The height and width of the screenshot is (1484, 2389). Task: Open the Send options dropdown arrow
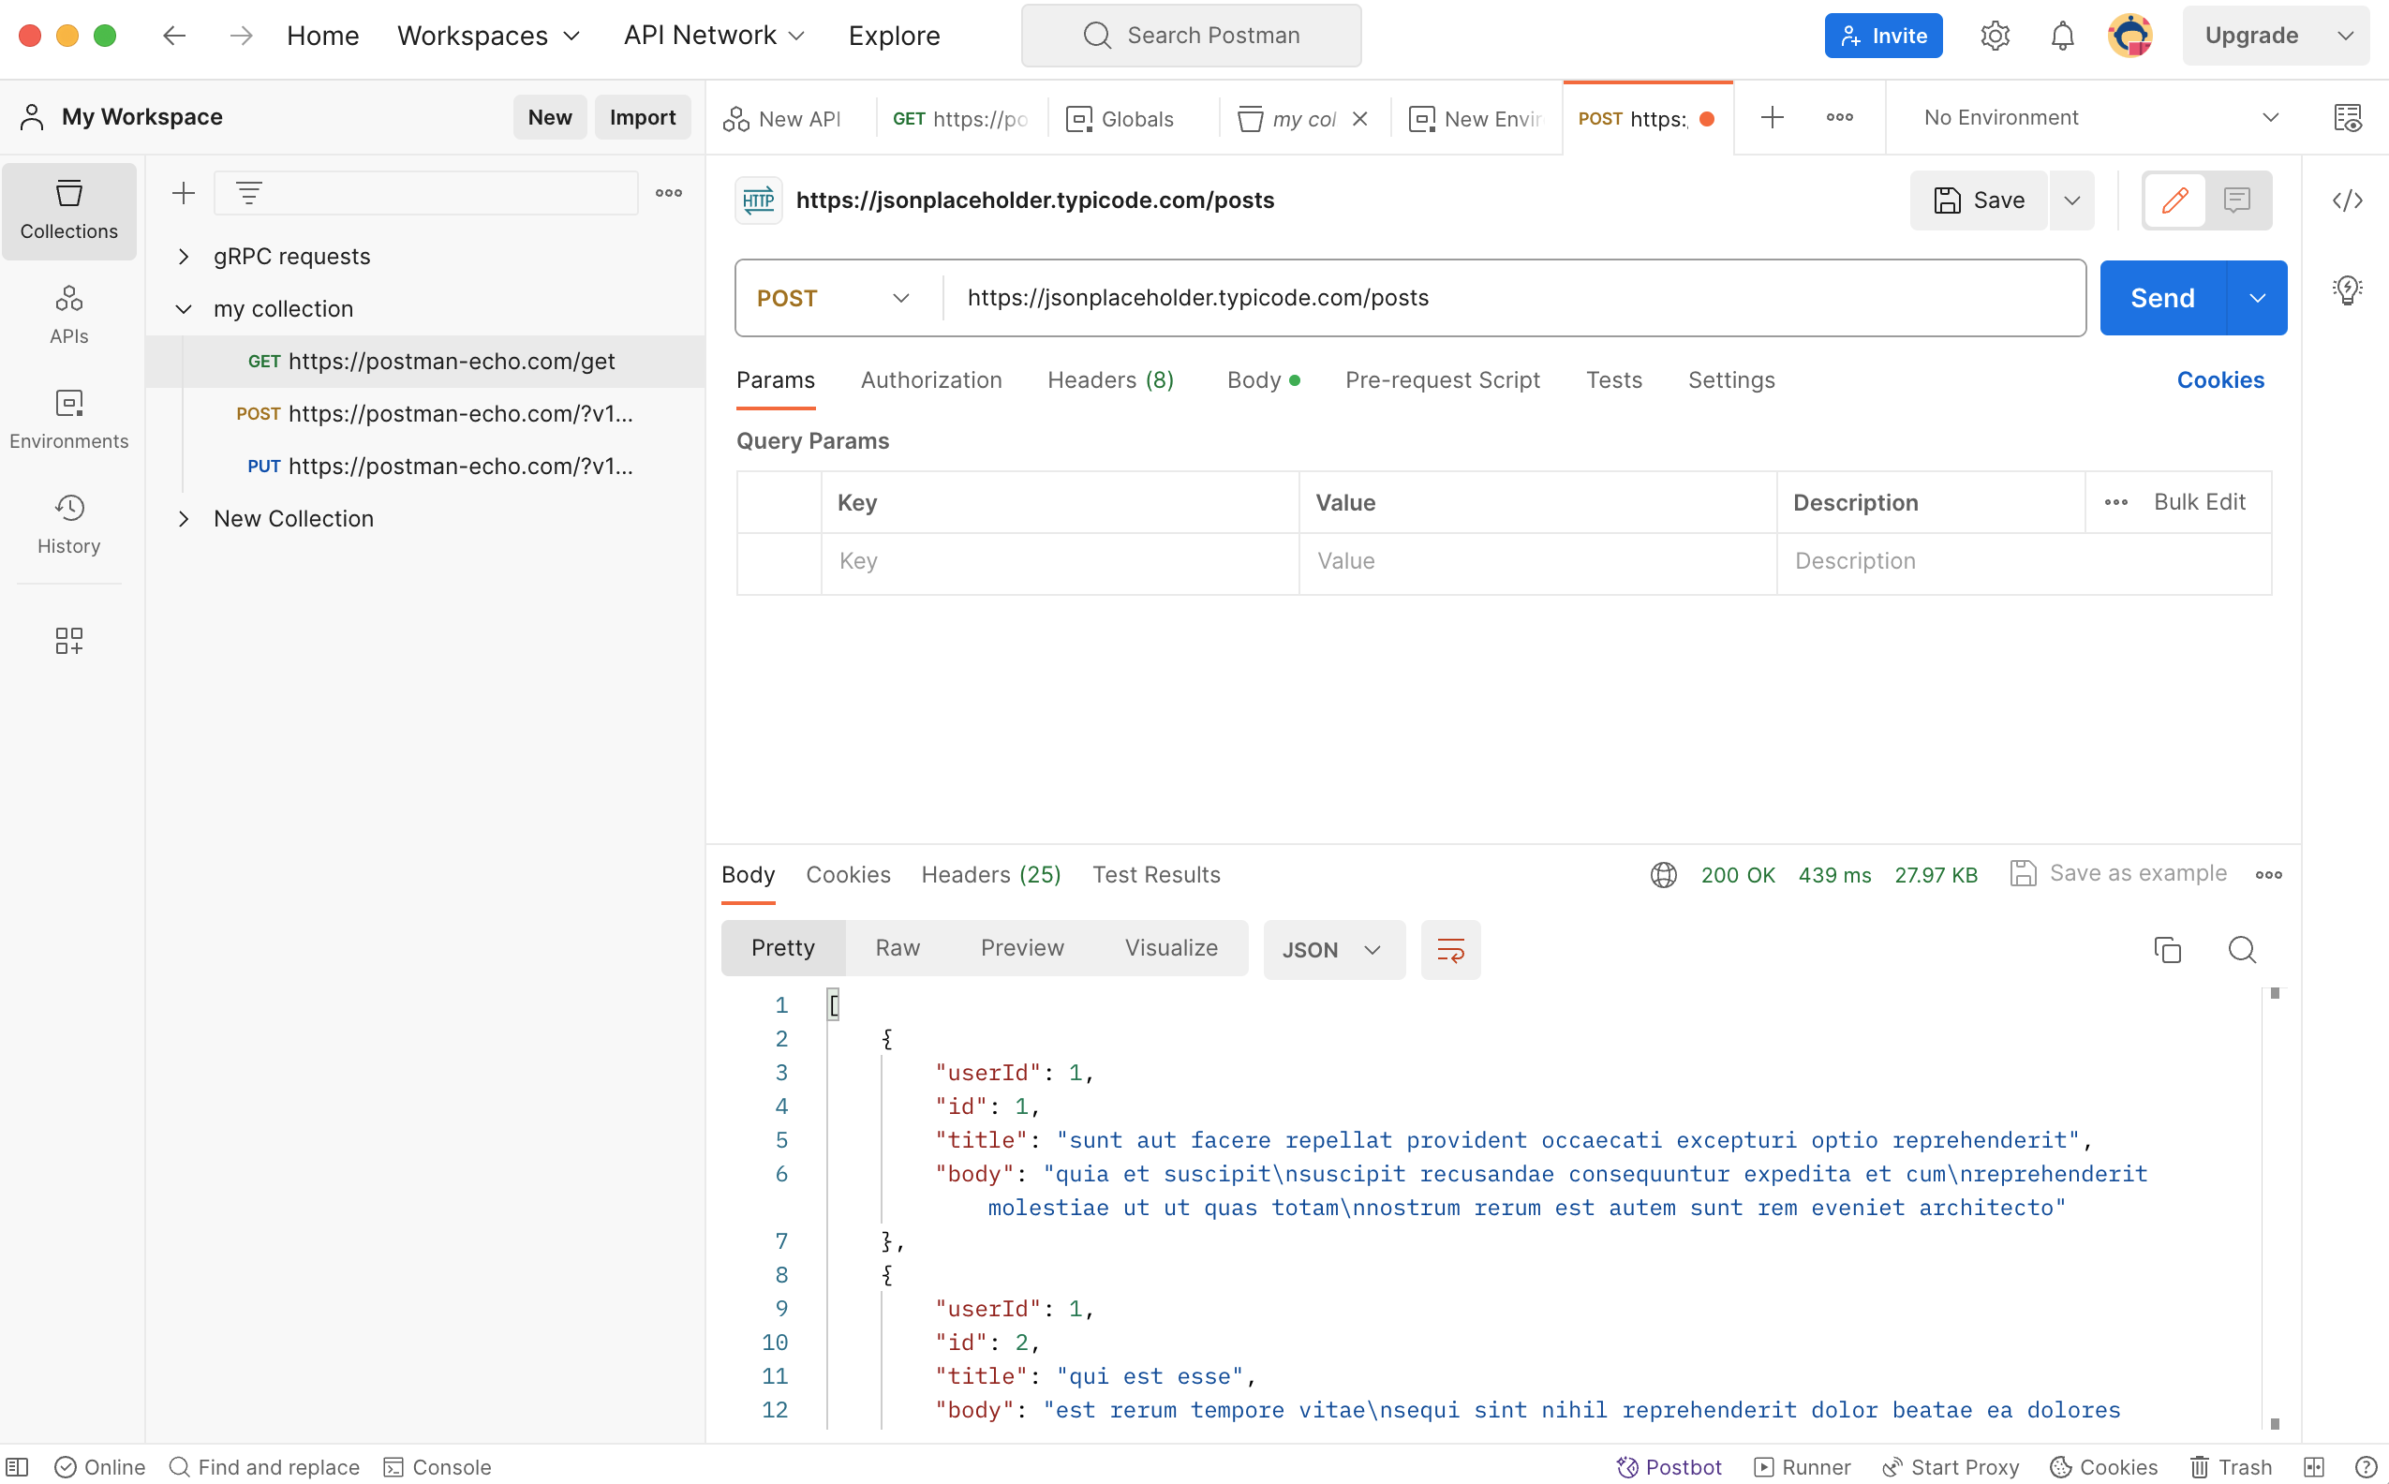(x=2257, y=298)
